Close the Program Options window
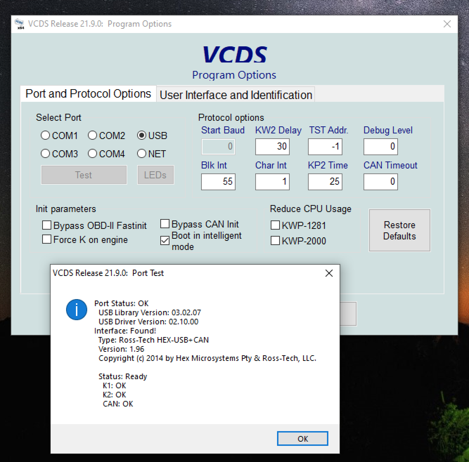 pos(447,24)
